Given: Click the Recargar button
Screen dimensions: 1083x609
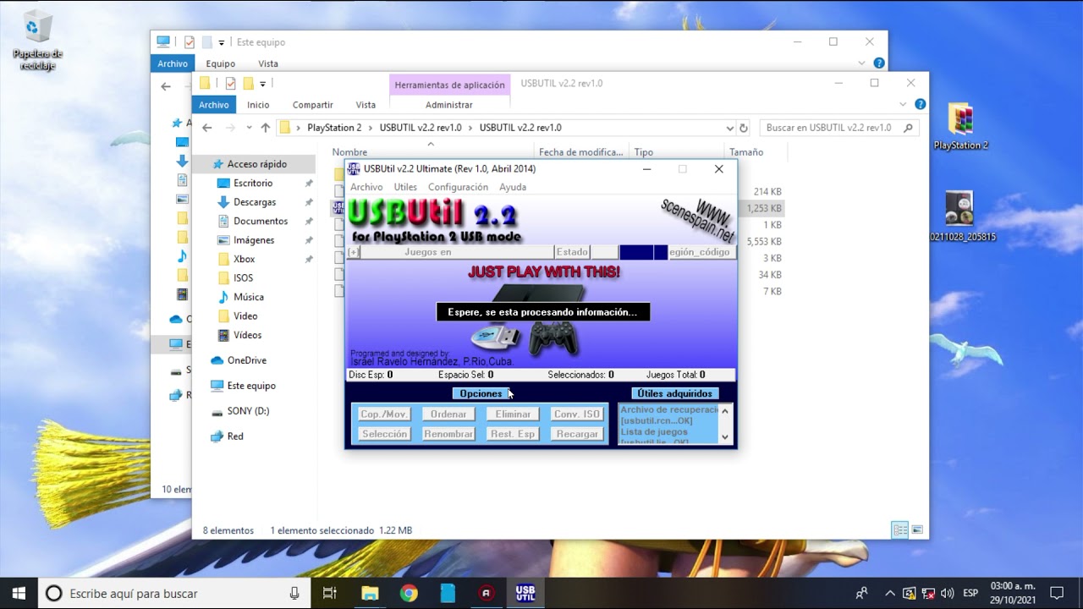Looking at the screenshot, I should pos(577,434).
